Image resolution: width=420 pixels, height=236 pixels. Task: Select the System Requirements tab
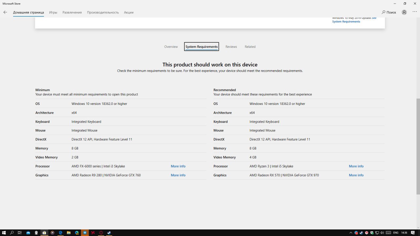tap(201, 47)
